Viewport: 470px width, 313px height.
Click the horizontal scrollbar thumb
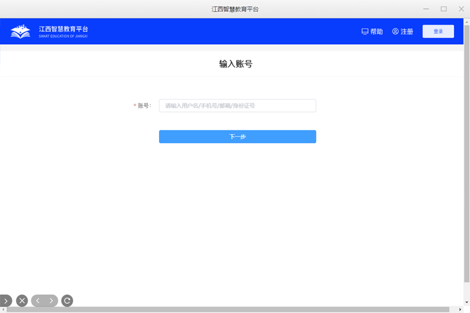pos(228,309)
